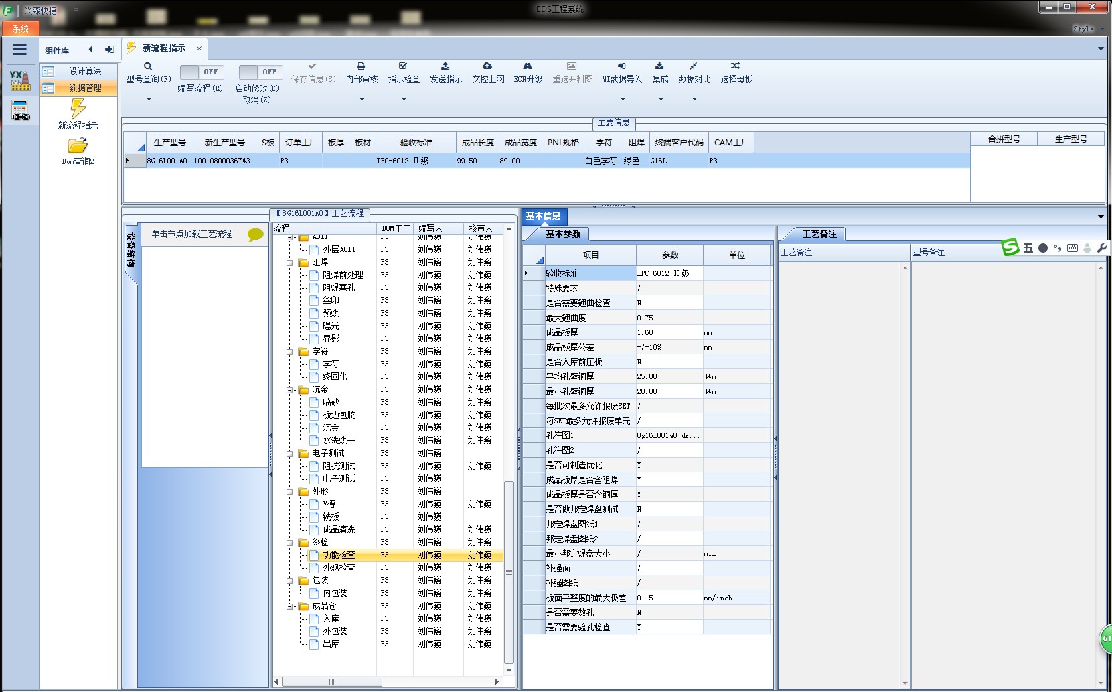
Task: Open dropdown arrow under 型号查询
Action: pos(149,100)
